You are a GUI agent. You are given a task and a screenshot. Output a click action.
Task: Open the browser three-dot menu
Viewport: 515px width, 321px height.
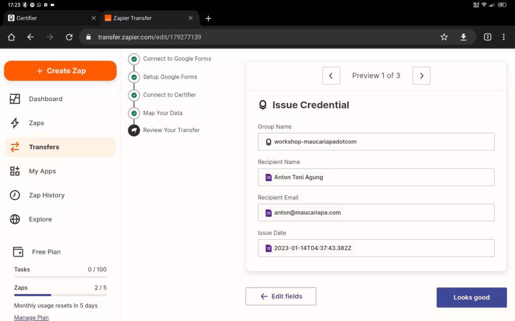[x=503, y=37]
